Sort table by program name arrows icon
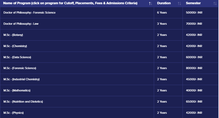 [x=151, y=3]
